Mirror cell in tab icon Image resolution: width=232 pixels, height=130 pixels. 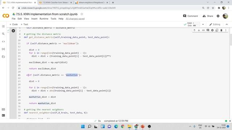point(217,30)
